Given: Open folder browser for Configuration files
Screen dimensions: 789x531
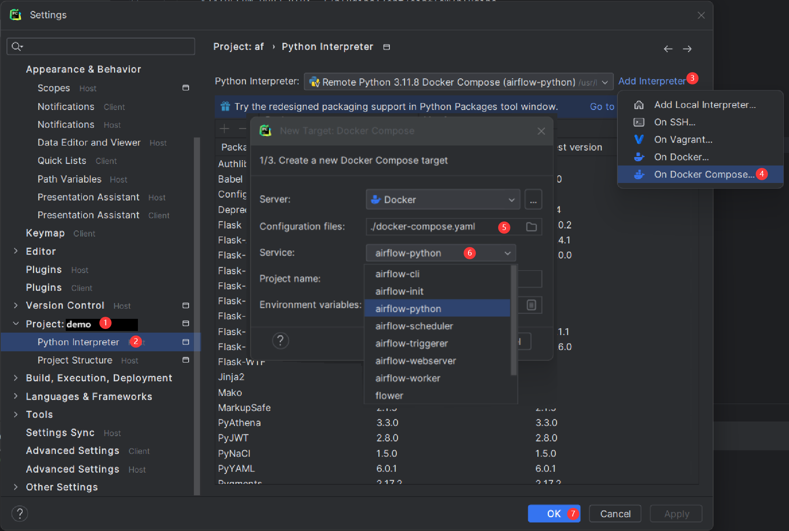Looking at the screenshot, I should coord(532,227).
